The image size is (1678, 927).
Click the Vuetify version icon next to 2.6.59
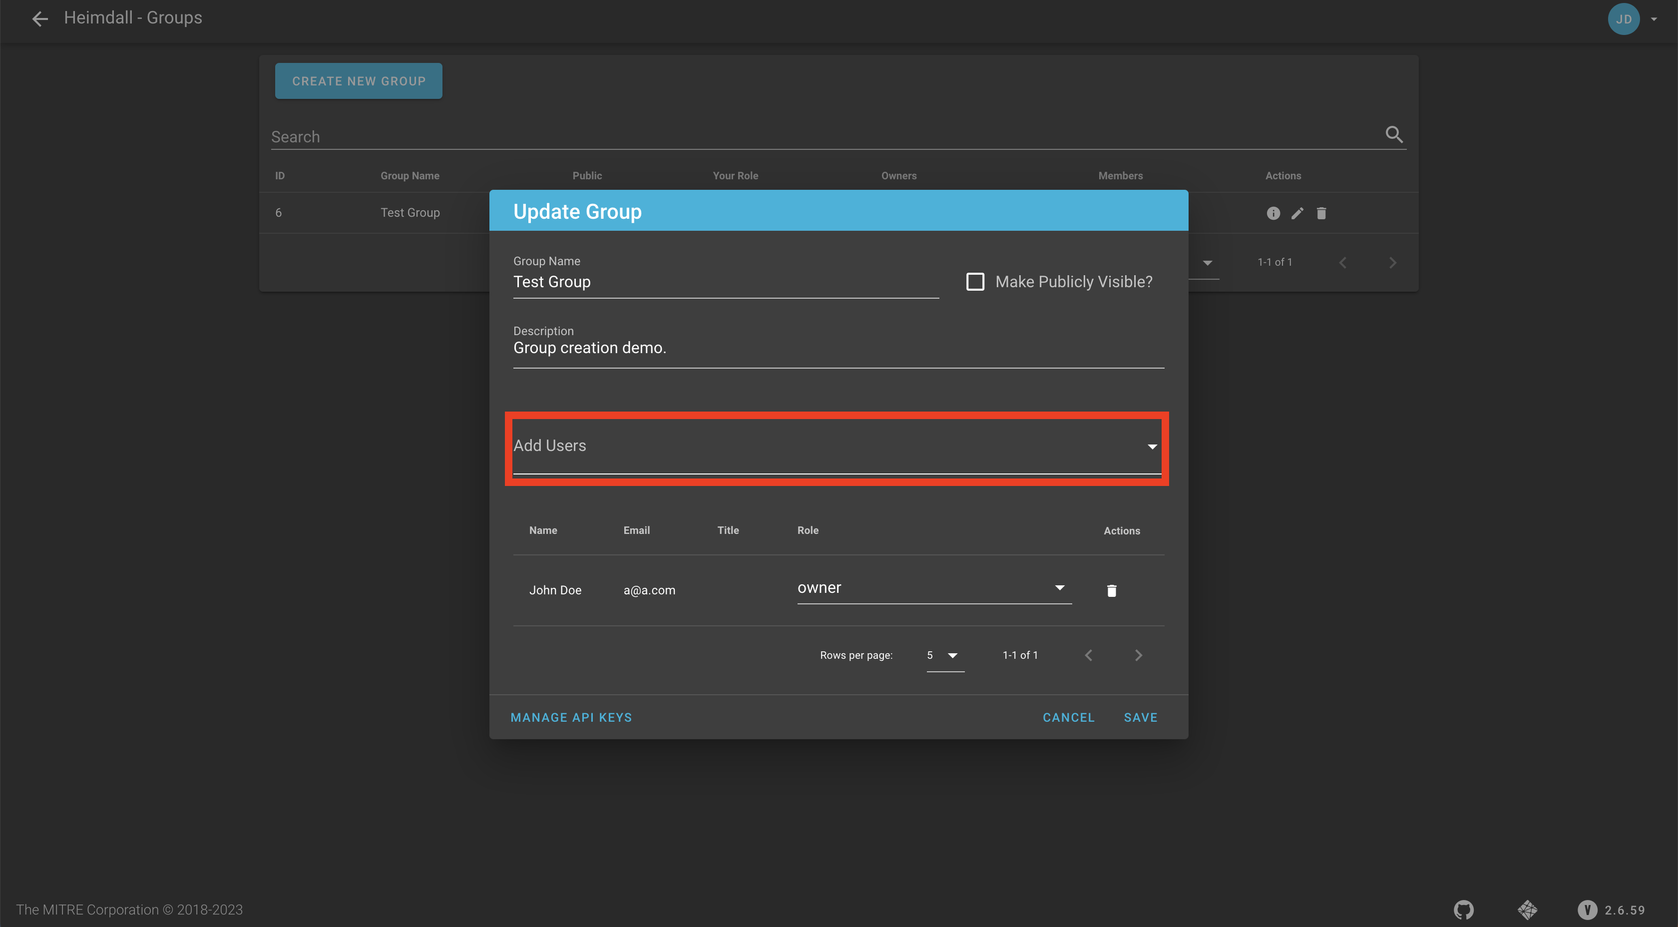point(1587,910)
